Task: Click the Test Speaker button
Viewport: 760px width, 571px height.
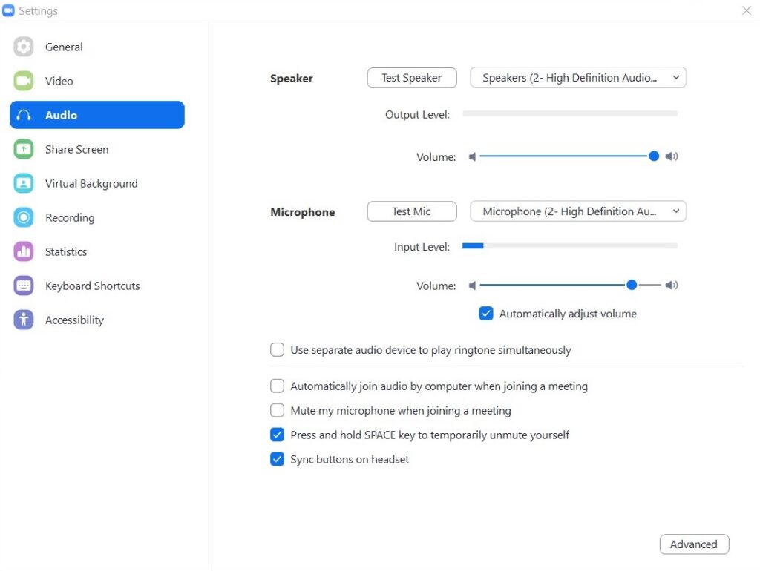Action: pos(412,77)
